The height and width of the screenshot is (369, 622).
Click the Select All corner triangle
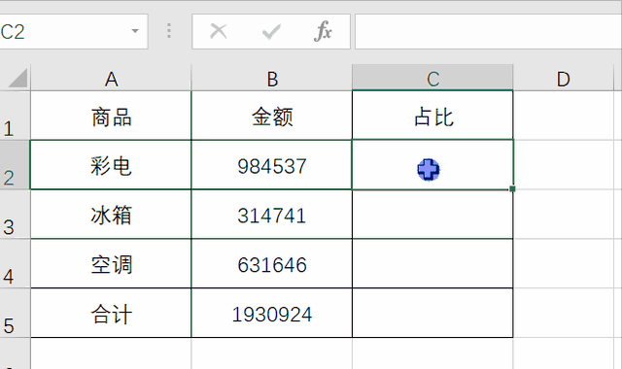17,78
